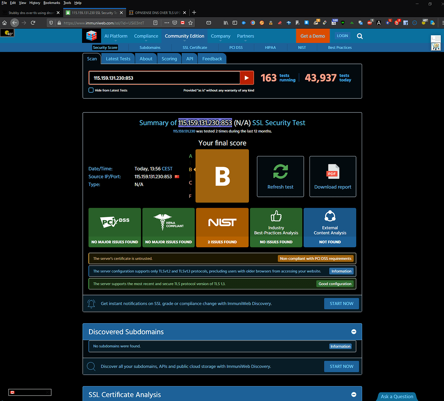The image size is (444, 401).
Task: Switch to OPNSENSE DNS OVER TLS browser tab
Action: [x=157, y=13]
